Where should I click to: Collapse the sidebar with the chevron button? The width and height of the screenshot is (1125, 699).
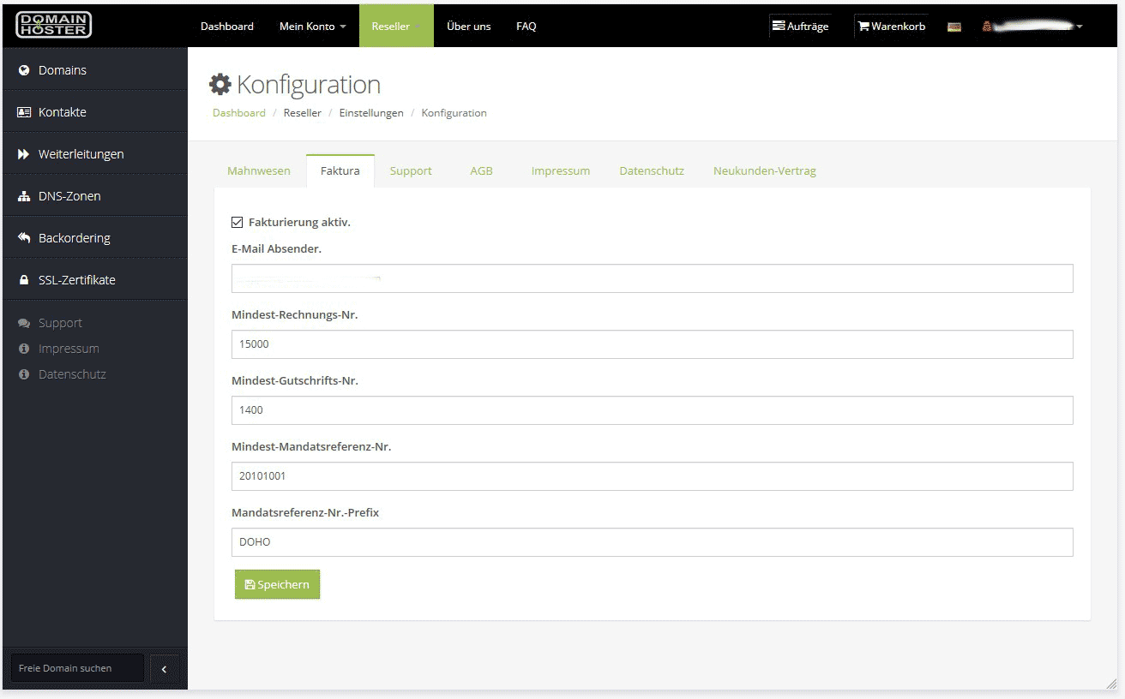[164, 668]
